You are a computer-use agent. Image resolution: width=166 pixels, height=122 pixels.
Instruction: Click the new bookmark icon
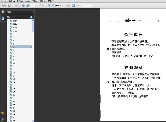(x=31, y=17)
